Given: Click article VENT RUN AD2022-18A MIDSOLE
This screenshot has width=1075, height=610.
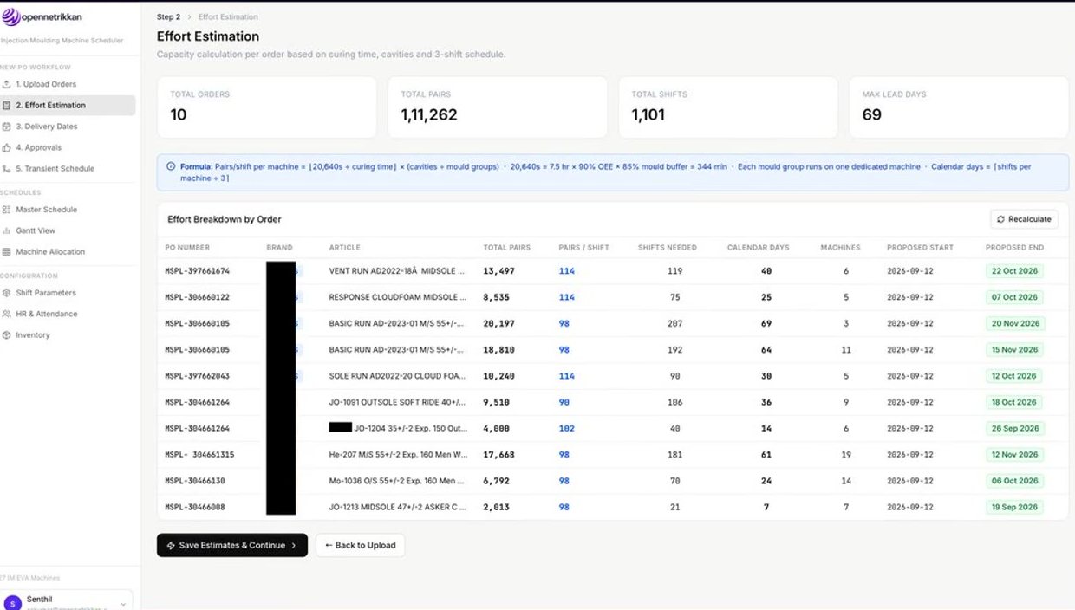Looking at the screenshot, I should point(399,271).
